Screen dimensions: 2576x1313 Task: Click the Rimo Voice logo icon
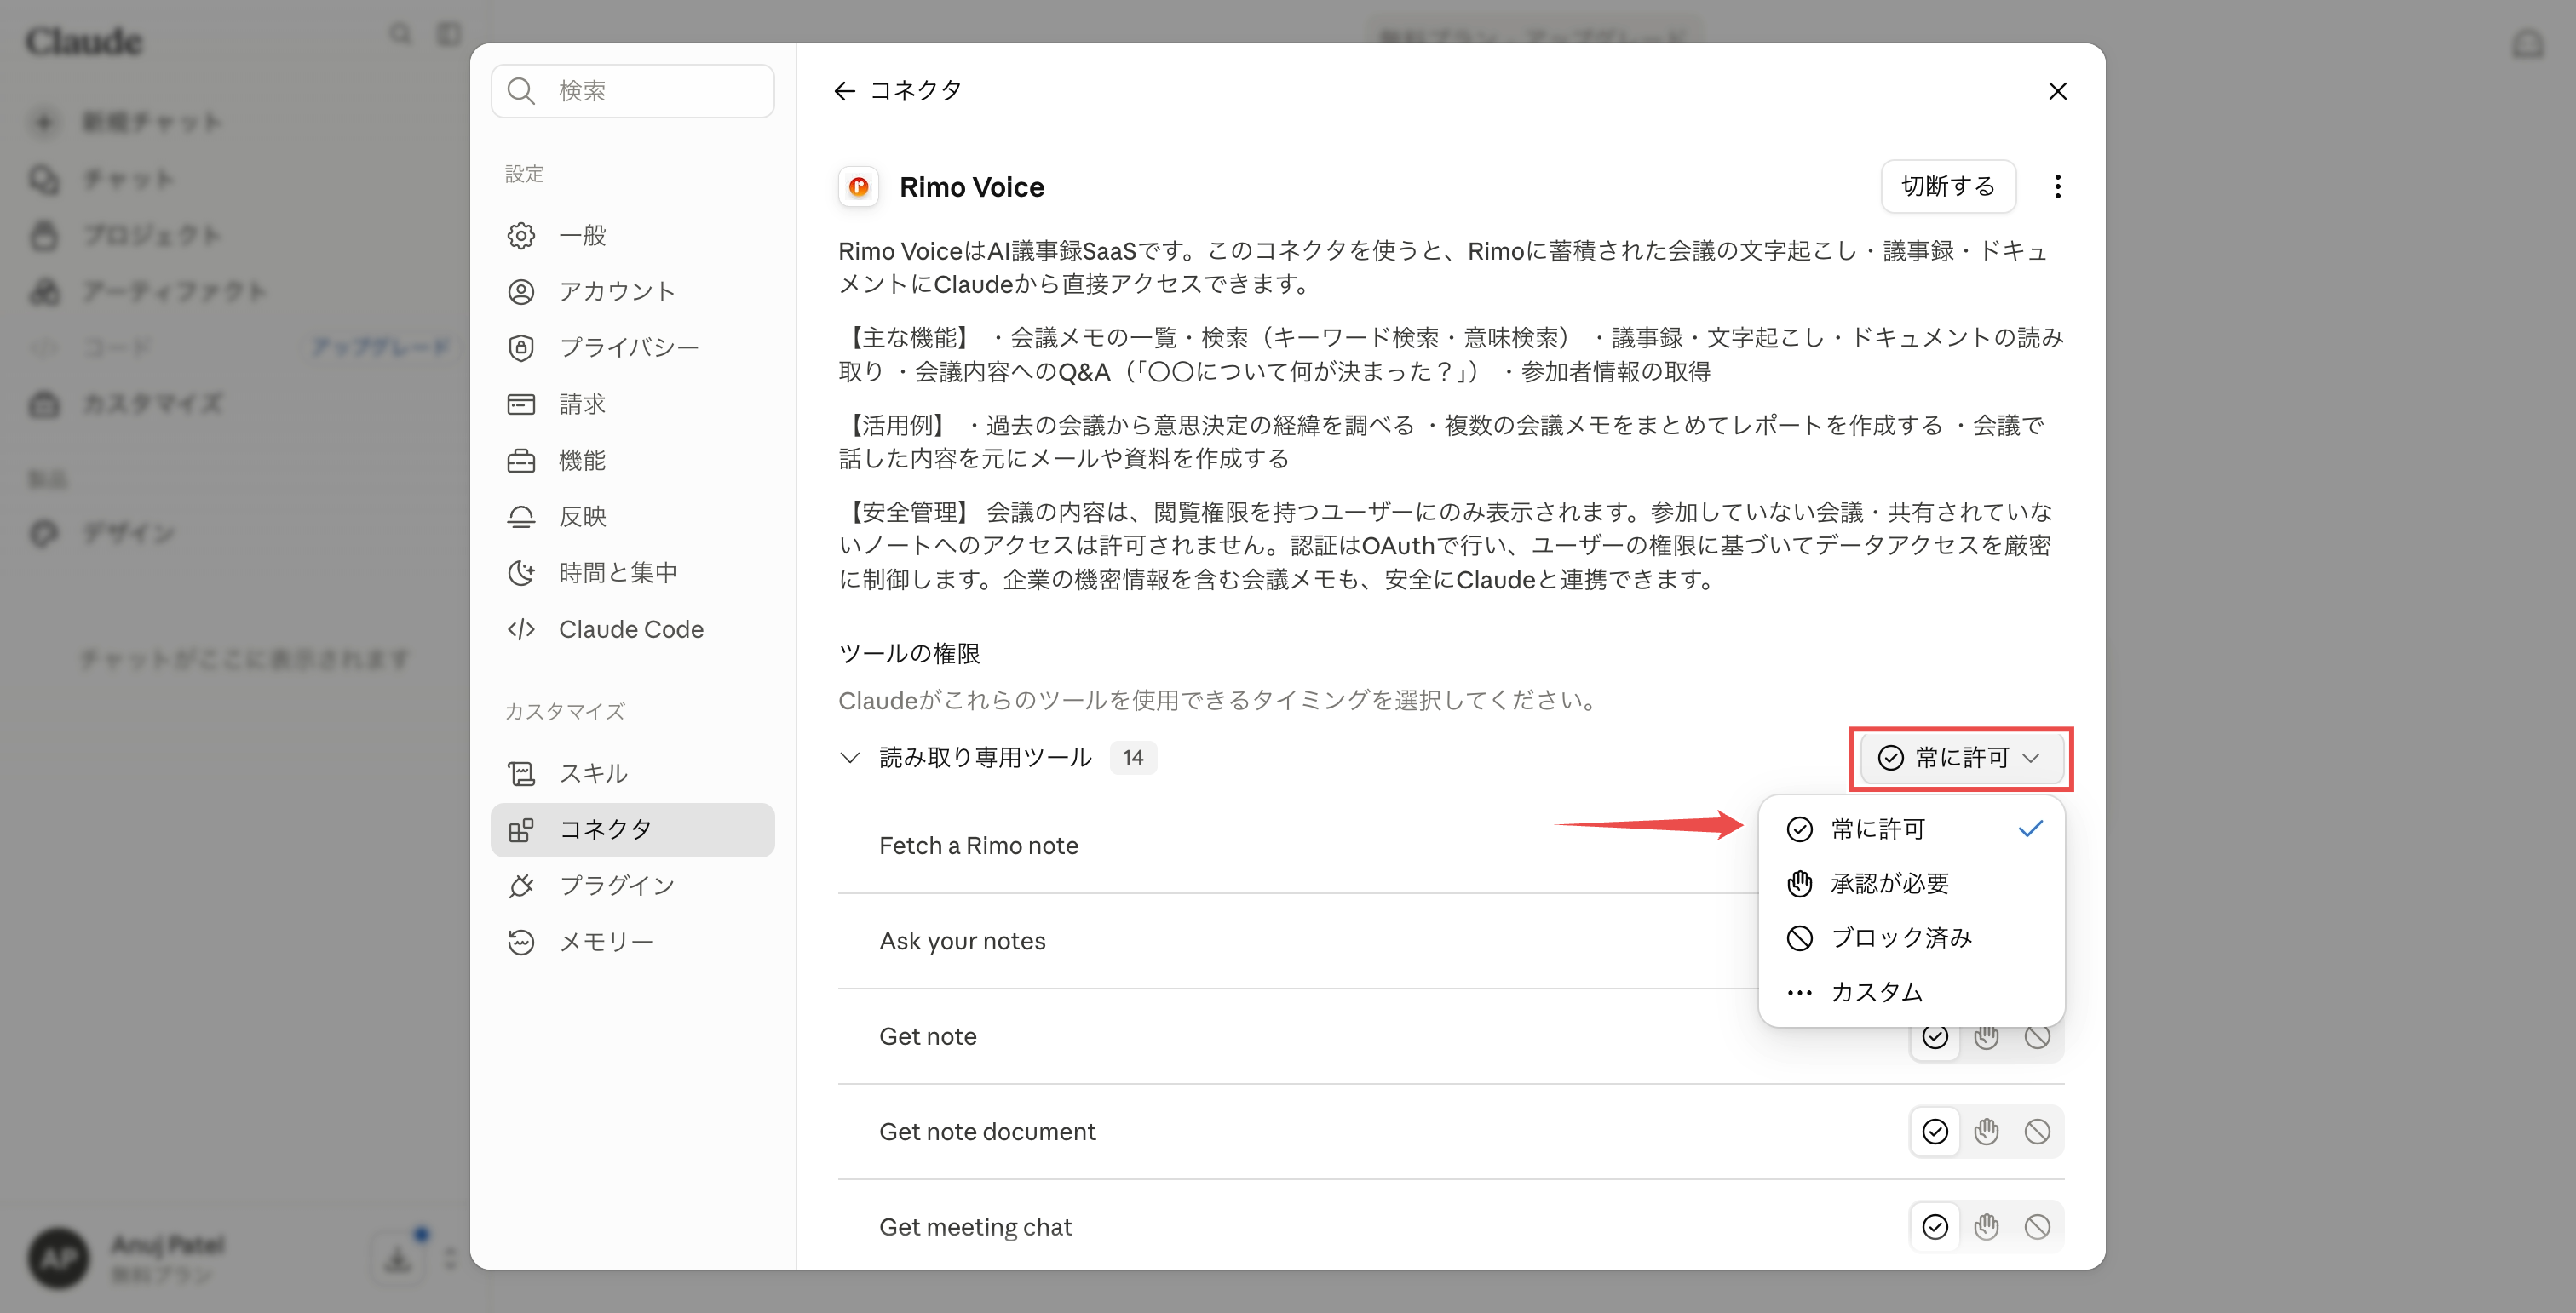[x=858, y=186]
